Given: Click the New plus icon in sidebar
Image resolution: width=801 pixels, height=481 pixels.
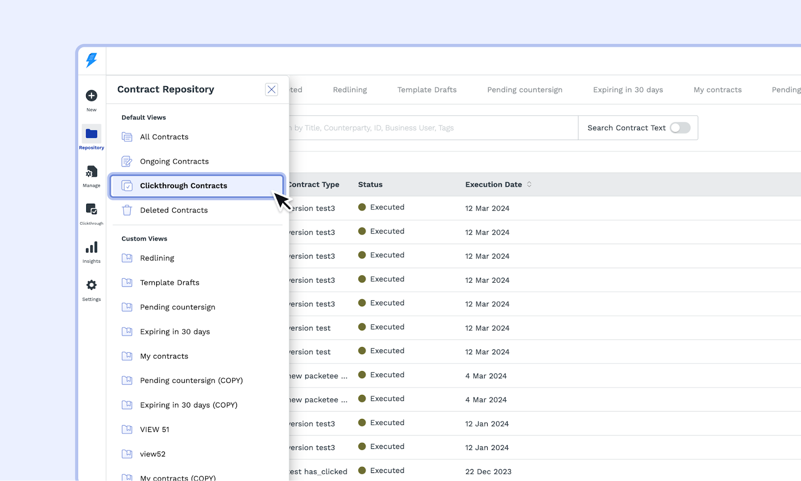Looking at the screenshot, I should (x=91, y=96).
